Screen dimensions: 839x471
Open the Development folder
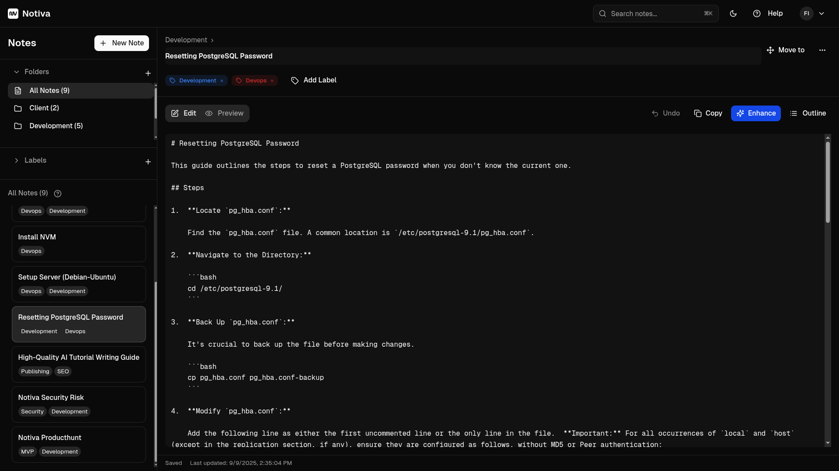pos(56,126)
